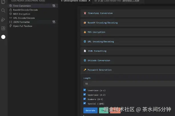Expand the URL Encoding/Decoding section
The image size is (175, 116).
[x=128, y=41]
